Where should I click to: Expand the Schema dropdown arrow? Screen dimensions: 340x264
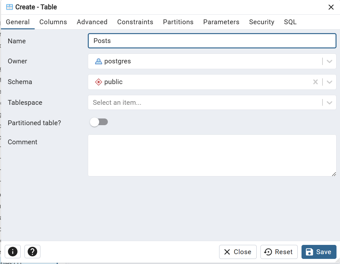click(330, 82)
